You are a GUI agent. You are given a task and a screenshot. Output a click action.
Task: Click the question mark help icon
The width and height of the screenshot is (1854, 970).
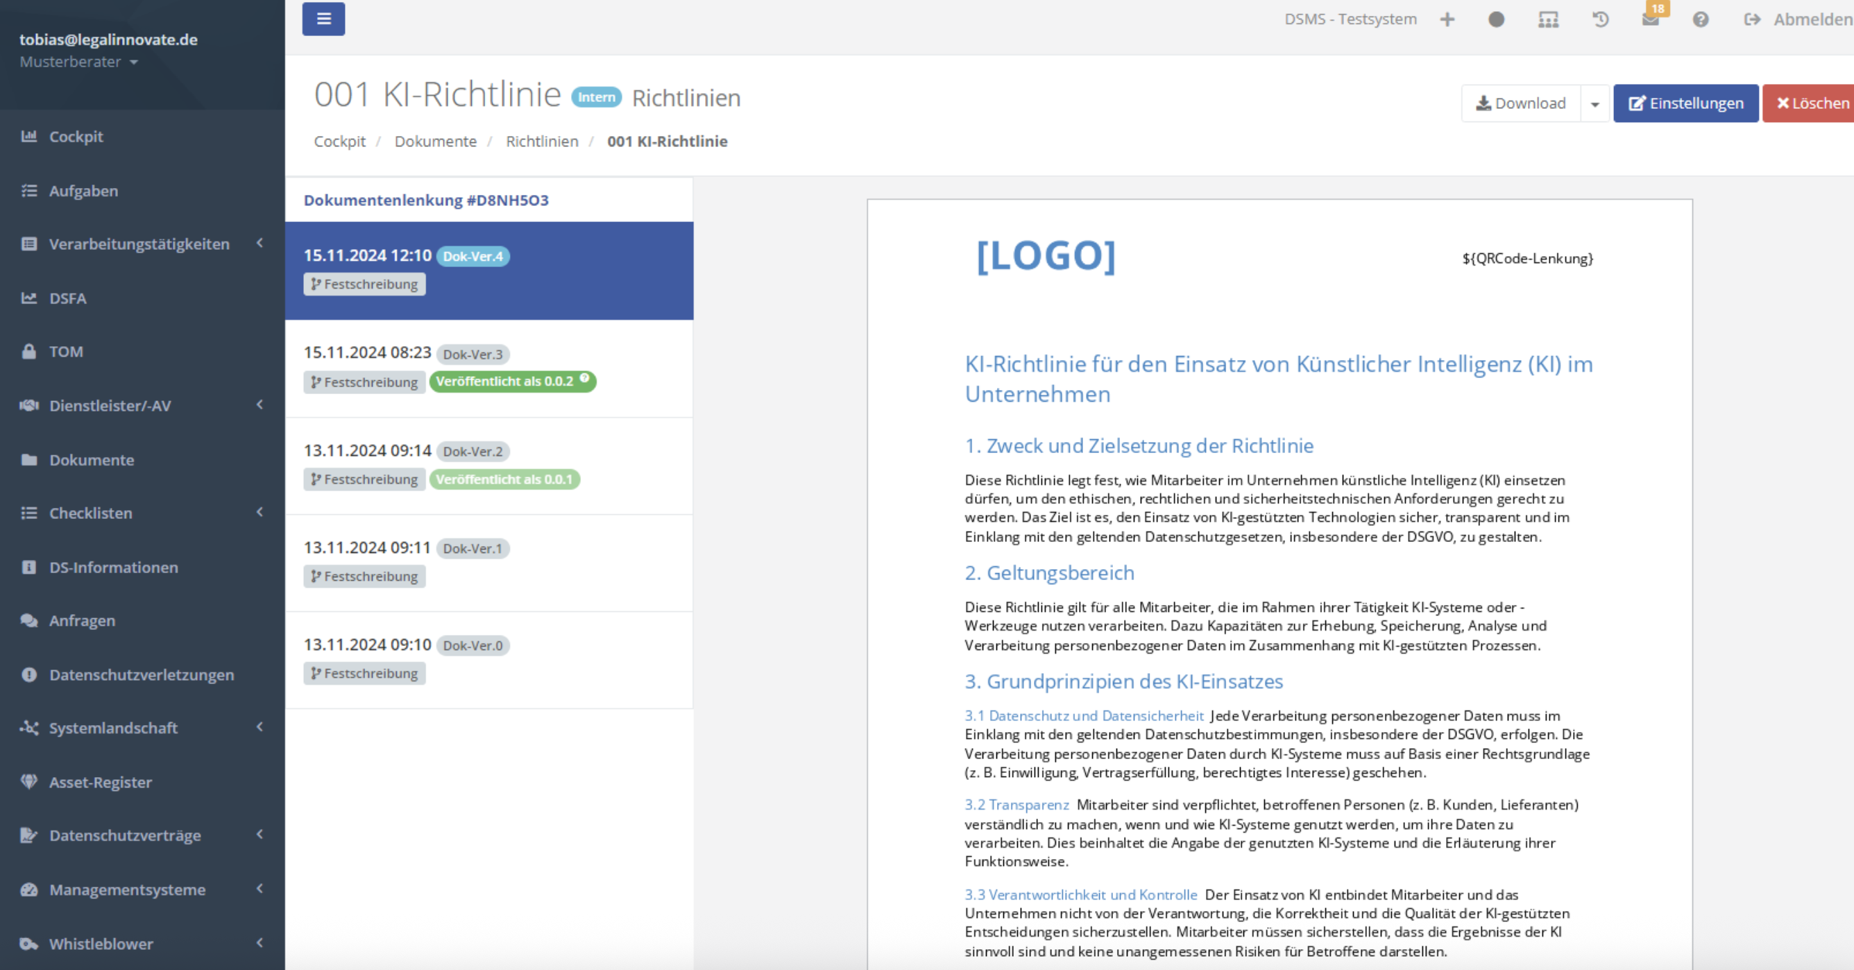[x=1700, y=19]
